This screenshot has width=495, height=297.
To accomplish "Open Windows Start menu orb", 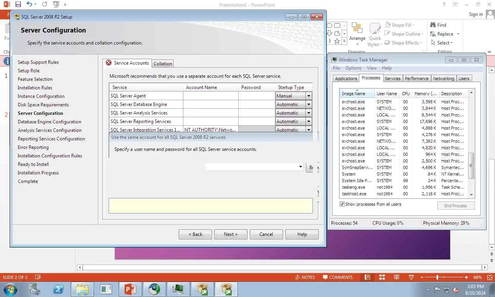I will click(10, 289).
